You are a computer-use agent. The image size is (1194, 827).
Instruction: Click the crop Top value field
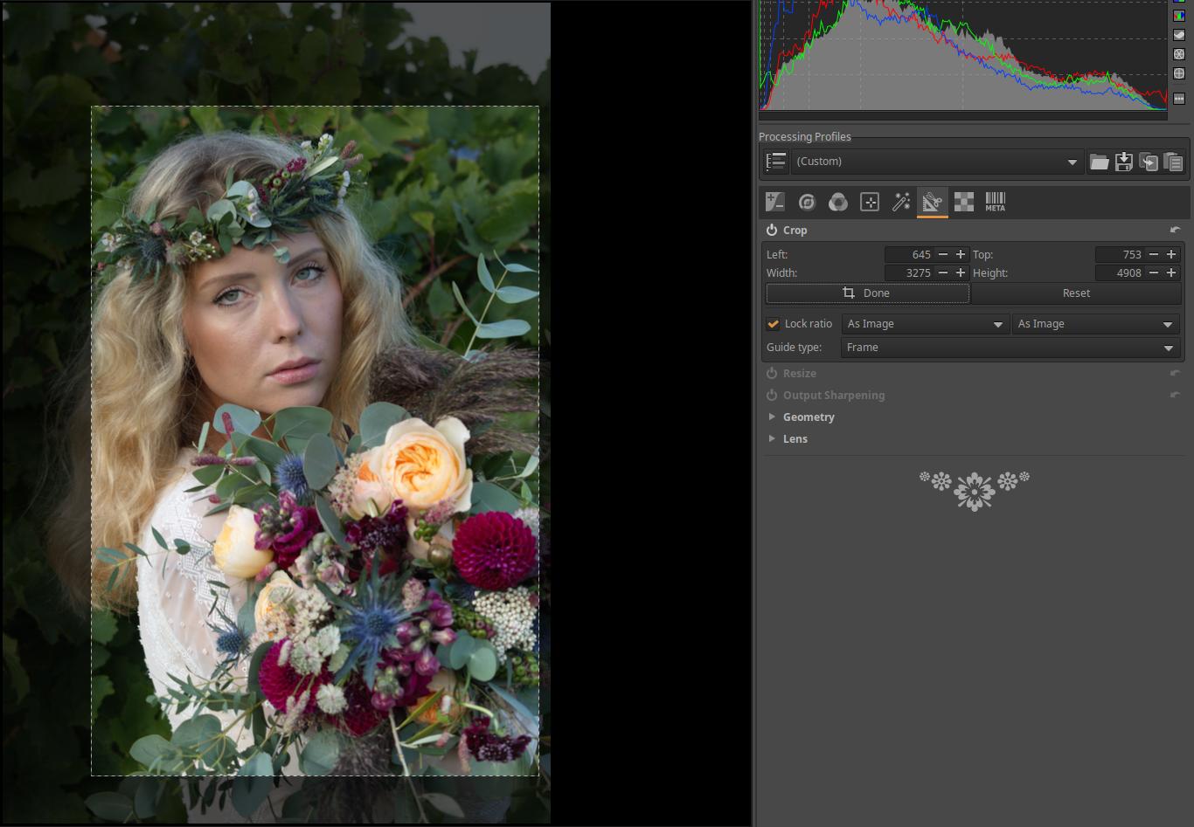[x=1120, y=255]
